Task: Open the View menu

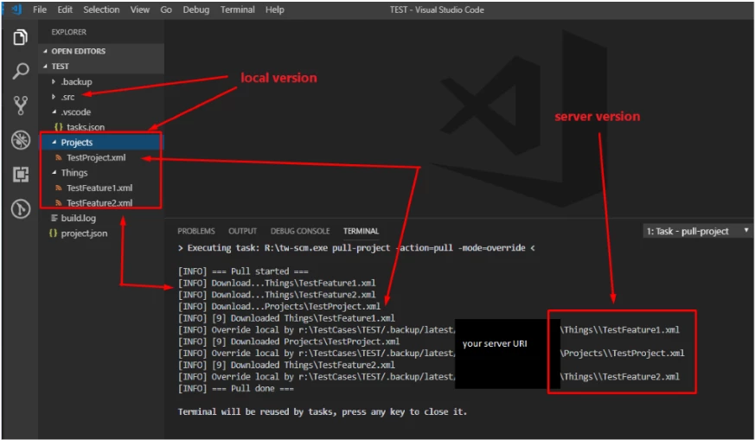Action: click(139, 10)
